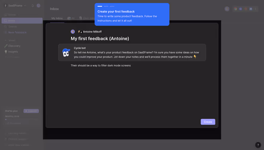Click the Monthly docs progress bar

click(22, 120)
